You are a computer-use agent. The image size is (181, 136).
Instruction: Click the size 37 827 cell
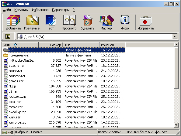pyautogui.click(x=56, y=66)
